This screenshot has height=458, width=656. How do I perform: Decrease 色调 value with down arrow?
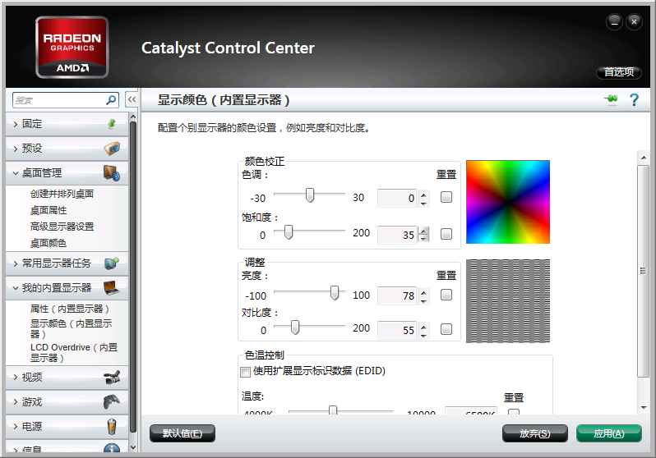[x=424, y=203]
